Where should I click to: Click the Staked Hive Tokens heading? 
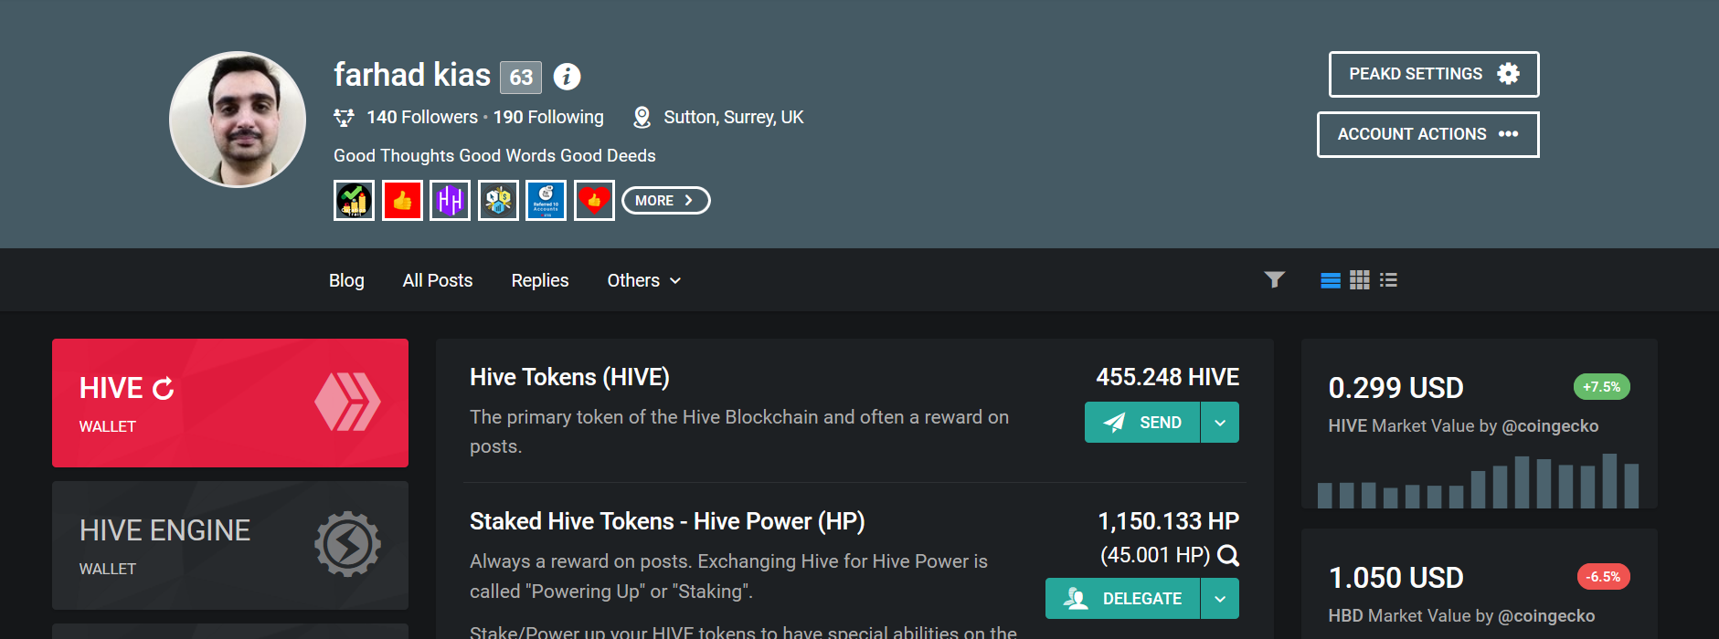667,521
